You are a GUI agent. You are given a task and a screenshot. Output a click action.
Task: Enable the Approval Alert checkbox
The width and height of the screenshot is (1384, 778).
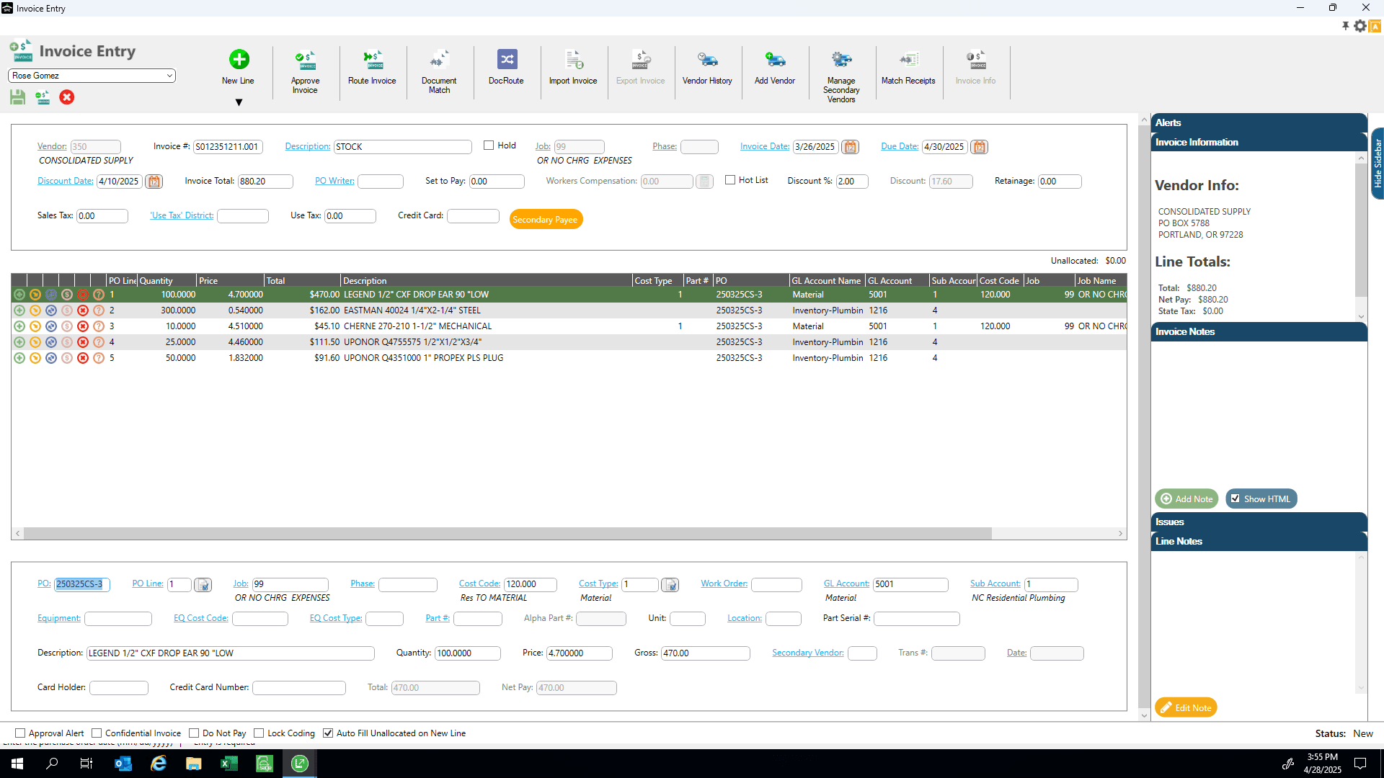pyautogui.click(x=20, y=733)
